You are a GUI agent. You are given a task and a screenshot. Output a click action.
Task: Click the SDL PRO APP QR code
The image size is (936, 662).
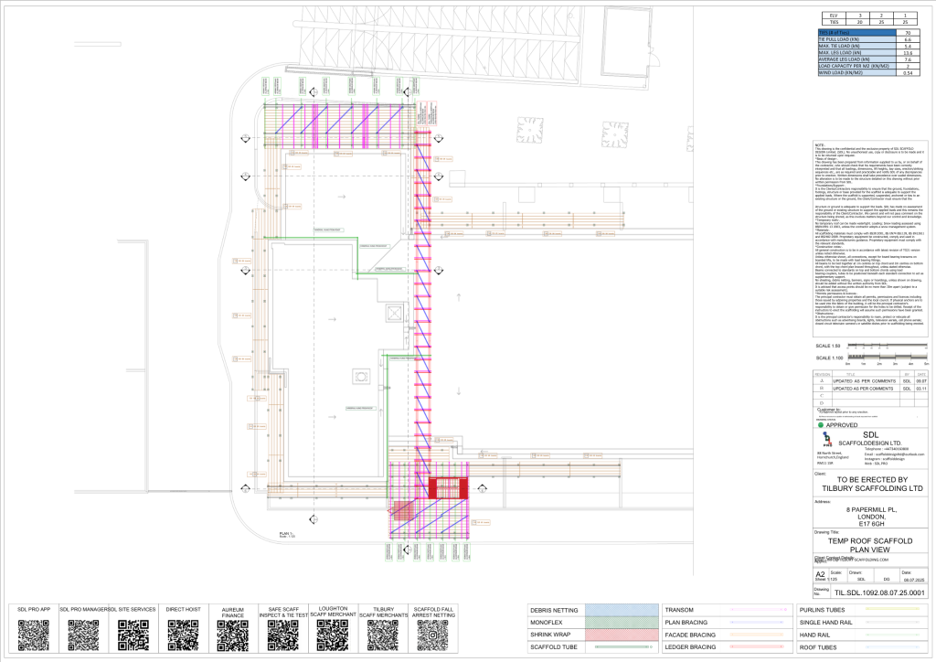[34, 635]
